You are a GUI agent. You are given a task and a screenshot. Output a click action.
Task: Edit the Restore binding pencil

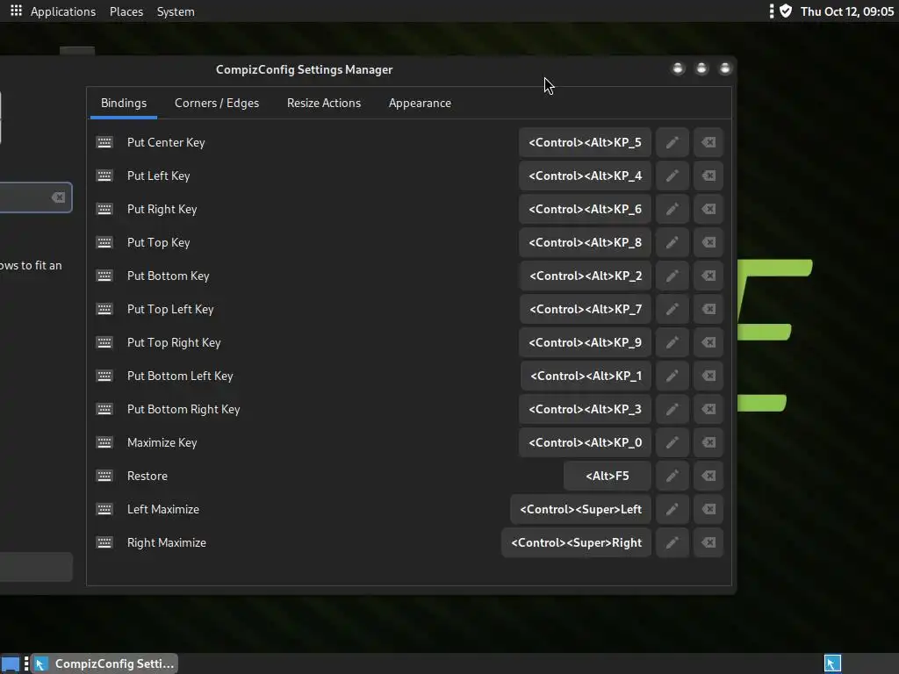coord(672,476)
